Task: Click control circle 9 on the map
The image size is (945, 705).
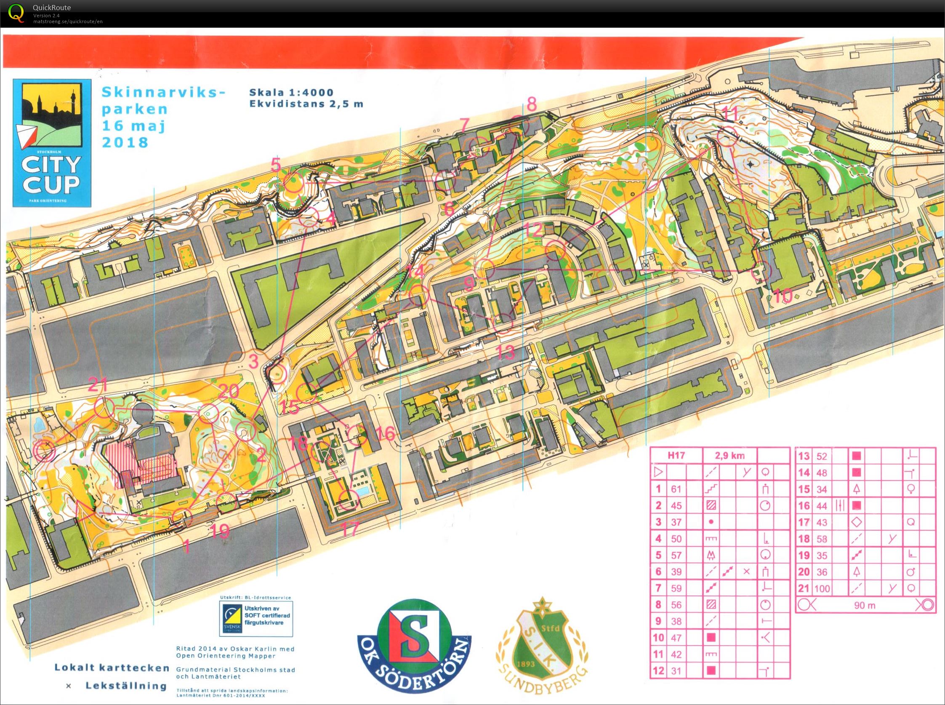Action: coord(484,269)
